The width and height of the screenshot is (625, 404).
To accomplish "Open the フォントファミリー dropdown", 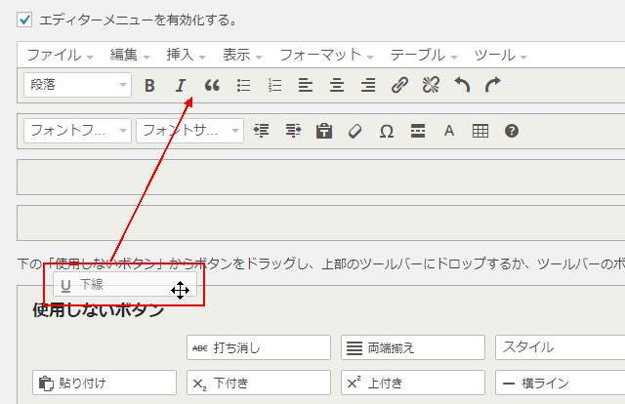I will pyautogui.click(x=77, y=131).
